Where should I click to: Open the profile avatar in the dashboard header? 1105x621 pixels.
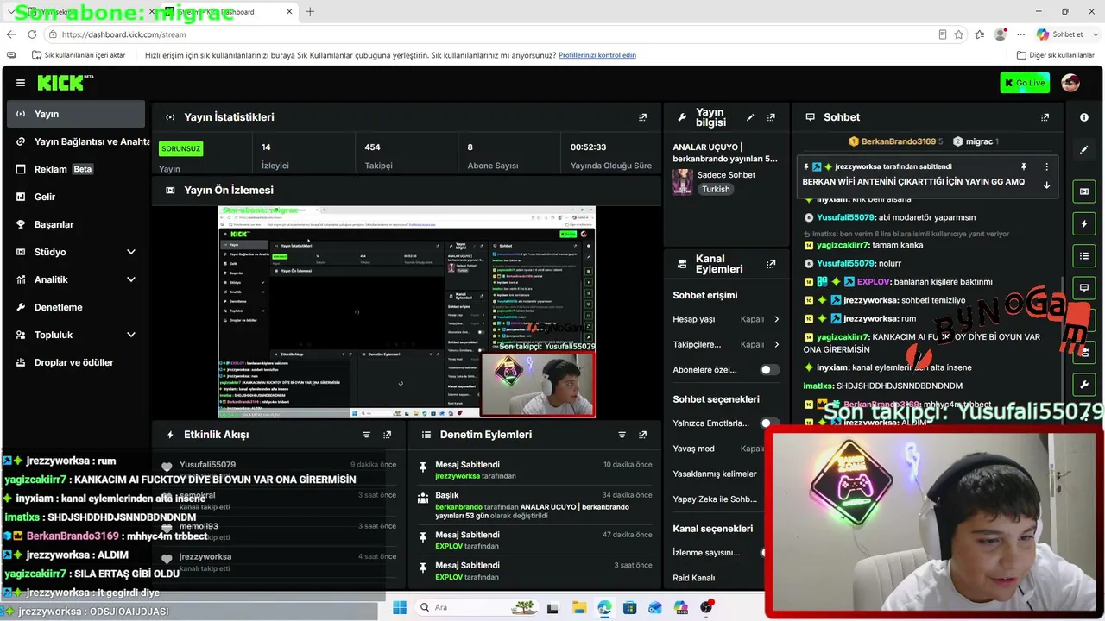(1070, 83)
